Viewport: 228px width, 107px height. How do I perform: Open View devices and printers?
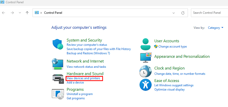pyautogui.click(x=83, y=78)
